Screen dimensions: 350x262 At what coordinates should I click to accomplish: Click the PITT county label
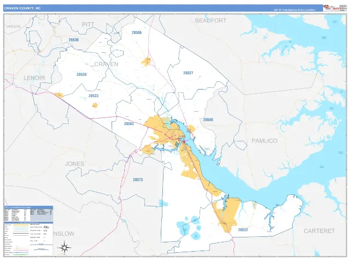click(88, 25)
